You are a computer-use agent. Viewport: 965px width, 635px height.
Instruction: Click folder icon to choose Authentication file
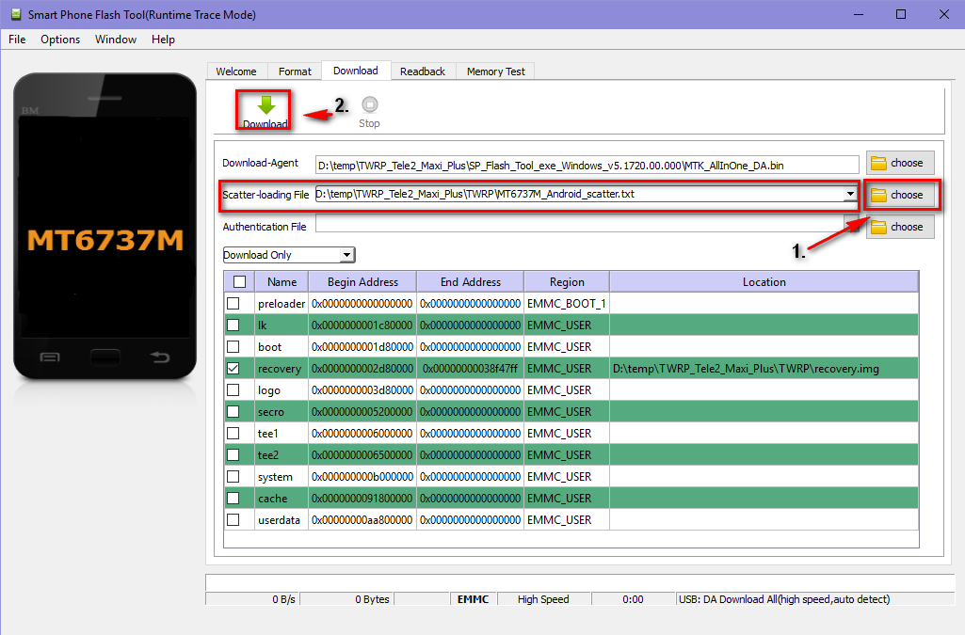(879, 227)
